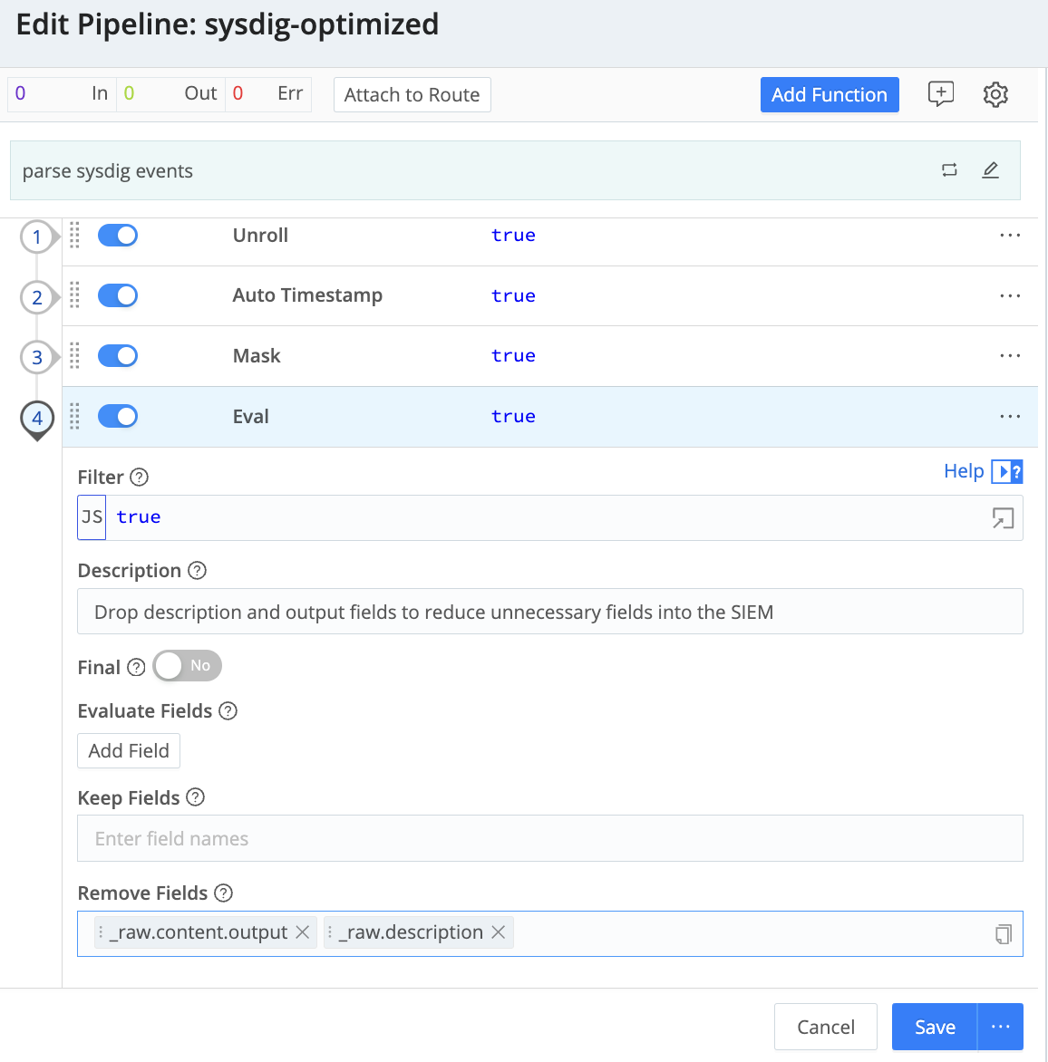Select step 1 marker
The width and height of the screenshot is (1048, 1062).
coord(37,237)
